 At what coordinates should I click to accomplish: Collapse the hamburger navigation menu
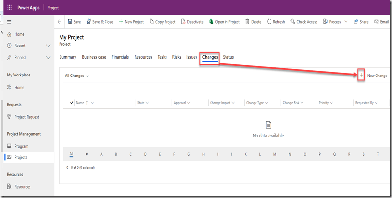(9, 22)
